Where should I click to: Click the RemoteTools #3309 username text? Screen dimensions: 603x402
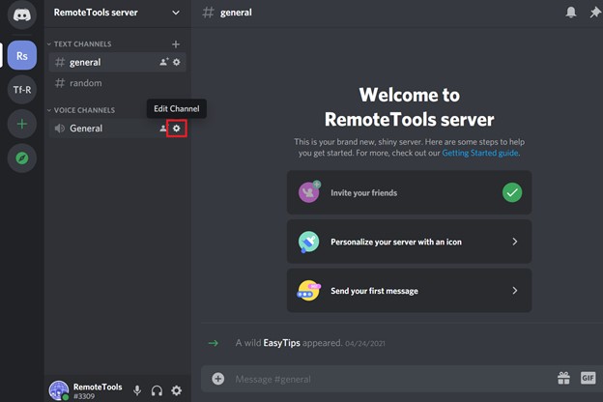click(x=98, y=390)
